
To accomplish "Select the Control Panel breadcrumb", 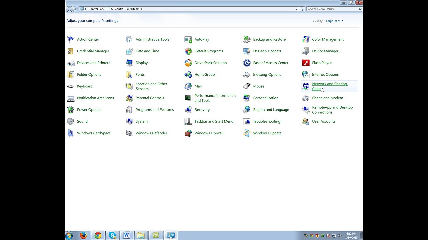I will point(97,9).
